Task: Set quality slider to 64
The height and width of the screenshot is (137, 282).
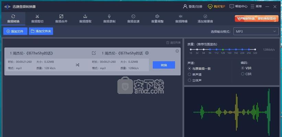Action: 203,49
